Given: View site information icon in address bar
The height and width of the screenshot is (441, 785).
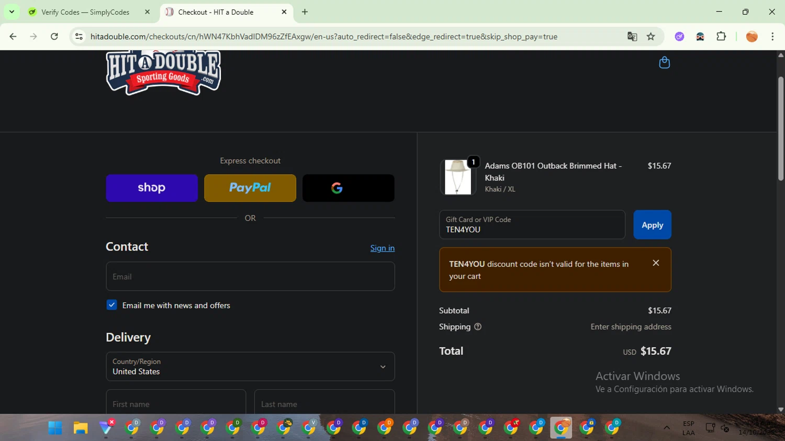Looking at the screenshot, I should (79, 37).
